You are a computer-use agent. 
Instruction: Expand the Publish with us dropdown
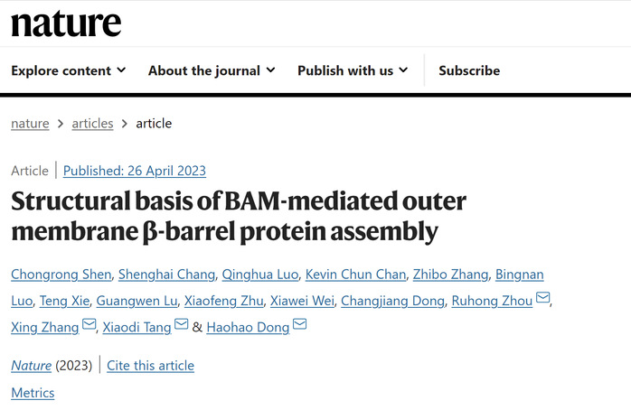pos(353,70)
